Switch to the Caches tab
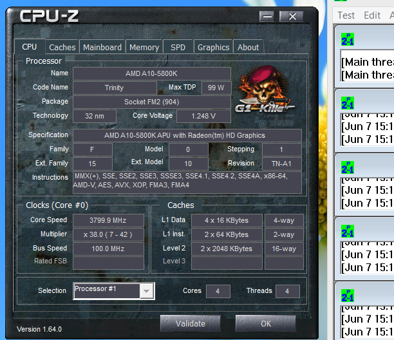394x340 pixels. (x=62, y=47)
